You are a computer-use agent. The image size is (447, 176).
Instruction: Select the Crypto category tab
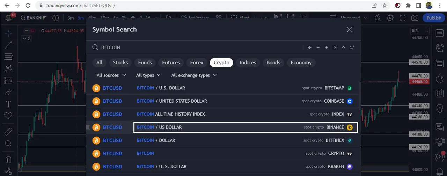(x=221, y=63)
